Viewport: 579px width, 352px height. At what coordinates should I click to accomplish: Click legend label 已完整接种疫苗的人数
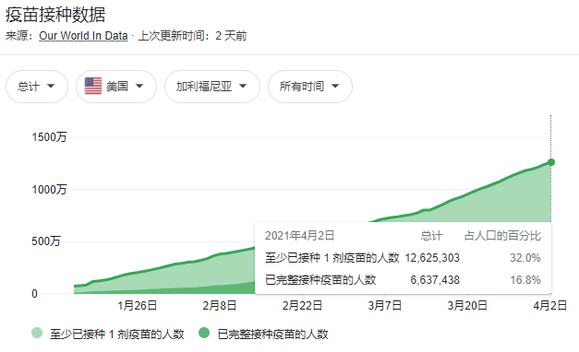tap(273, 334)
